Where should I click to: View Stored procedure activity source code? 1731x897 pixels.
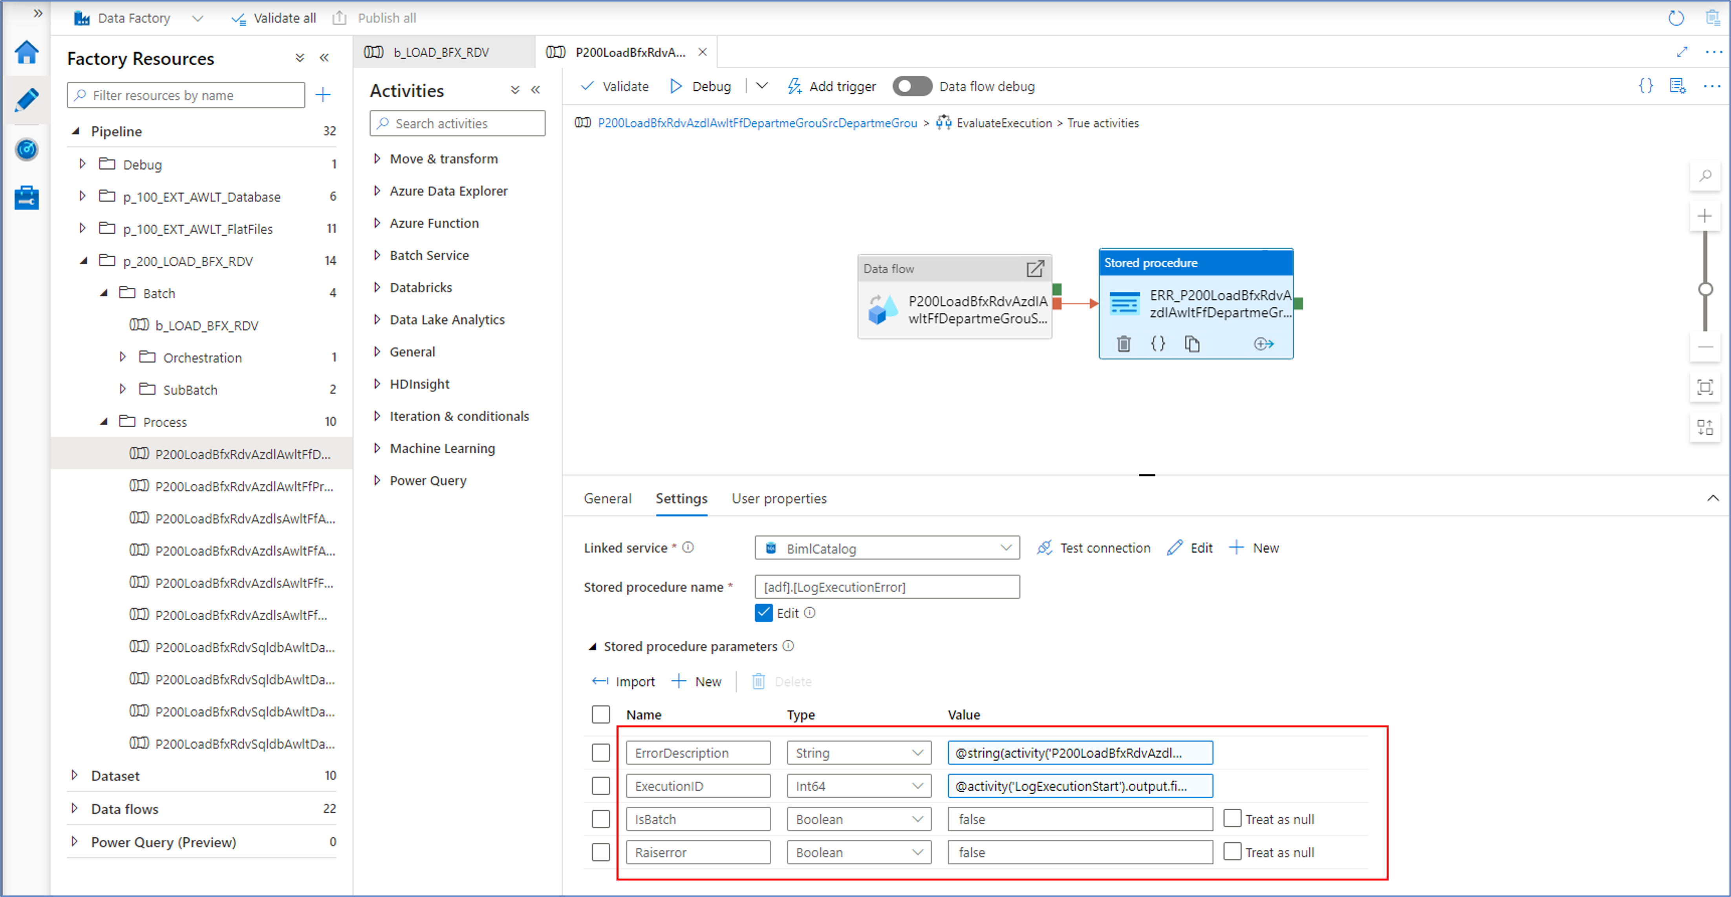click(x=1158, y=344)
